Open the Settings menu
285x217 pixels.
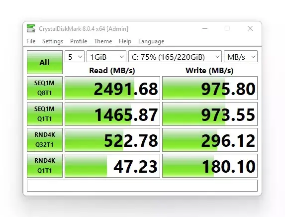coord(53,41)
